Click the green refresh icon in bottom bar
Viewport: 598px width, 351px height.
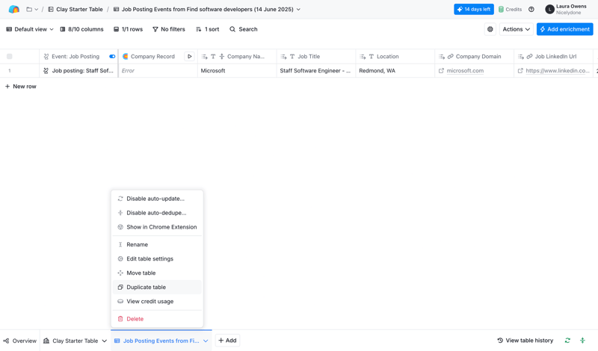(567, 341)
